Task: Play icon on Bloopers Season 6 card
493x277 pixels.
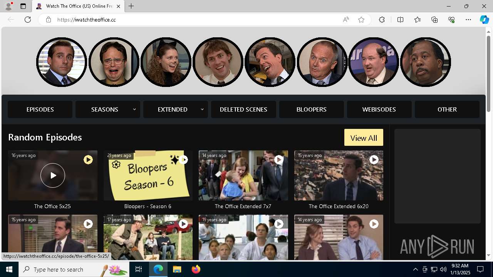Action: click(x=183, y=159)
